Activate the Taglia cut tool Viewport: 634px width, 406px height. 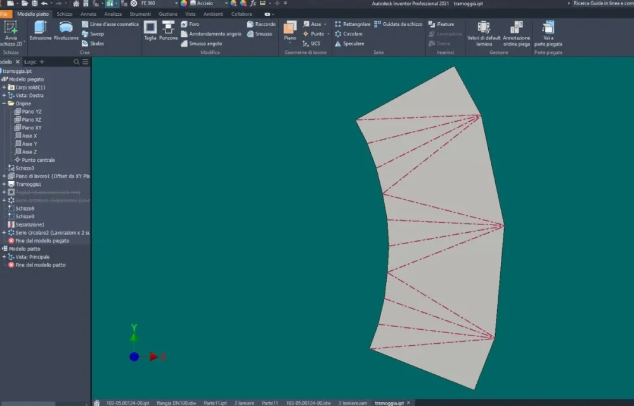[x=150, y=31]
